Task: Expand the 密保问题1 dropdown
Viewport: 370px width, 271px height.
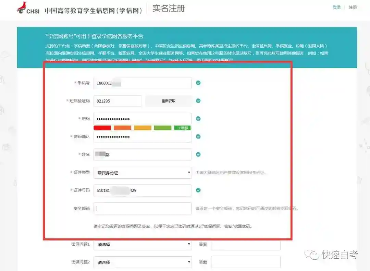Action: point(142,245)
